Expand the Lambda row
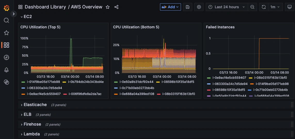 30,134
